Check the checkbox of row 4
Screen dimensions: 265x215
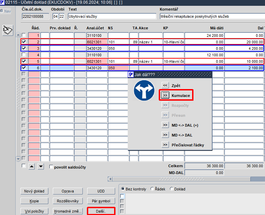coord(24,55)
